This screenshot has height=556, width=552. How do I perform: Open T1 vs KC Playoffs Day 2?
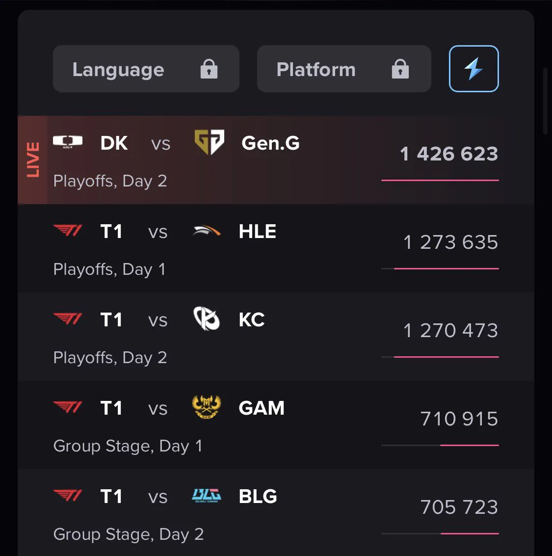(x=276, y=337)
